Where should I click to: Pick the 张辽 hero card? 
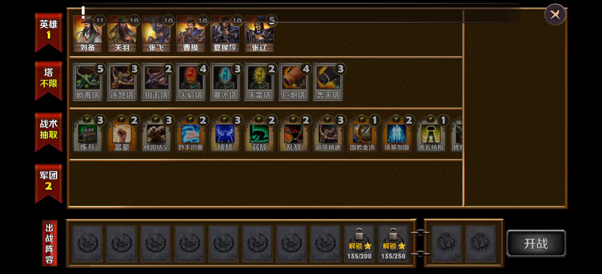click(259, 34)
